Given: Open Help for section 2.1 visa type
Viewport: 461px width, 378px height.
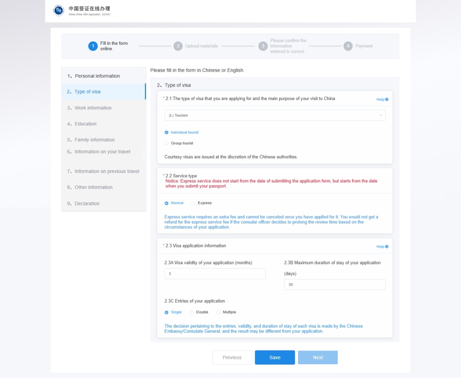Looking at the screenshot, I should pyautogui.click(x=382, y=100).
